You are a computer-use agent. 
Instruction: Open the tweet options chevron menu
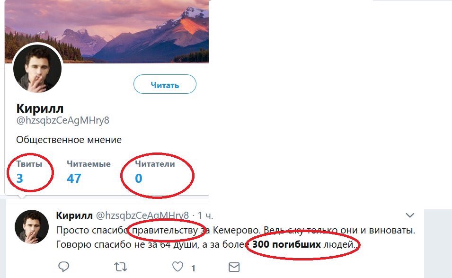coord(410,215)
